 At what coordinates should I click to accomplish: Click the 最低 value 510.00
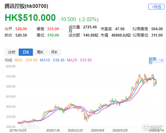(x=53, y=35)
